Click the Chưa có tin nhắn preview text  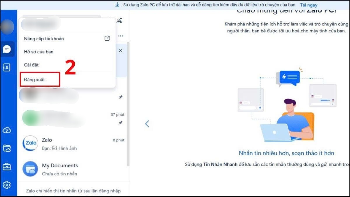60,174
